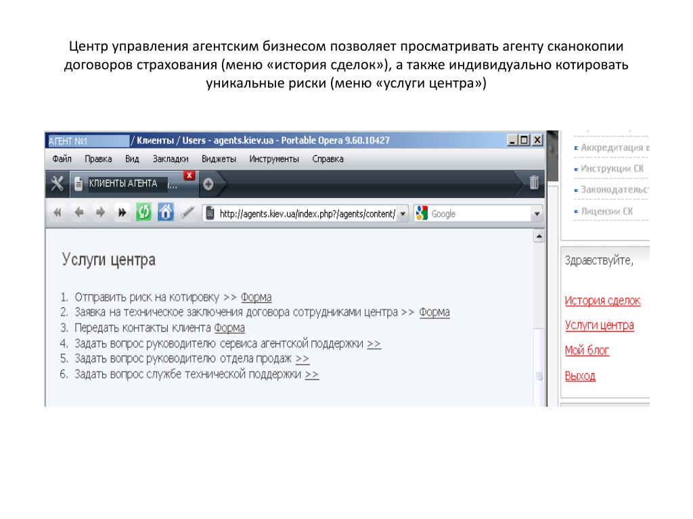Open Форма link for Передать контакты клиента
The width and height of the screenshot is (693, 519).
click(229, 328)
